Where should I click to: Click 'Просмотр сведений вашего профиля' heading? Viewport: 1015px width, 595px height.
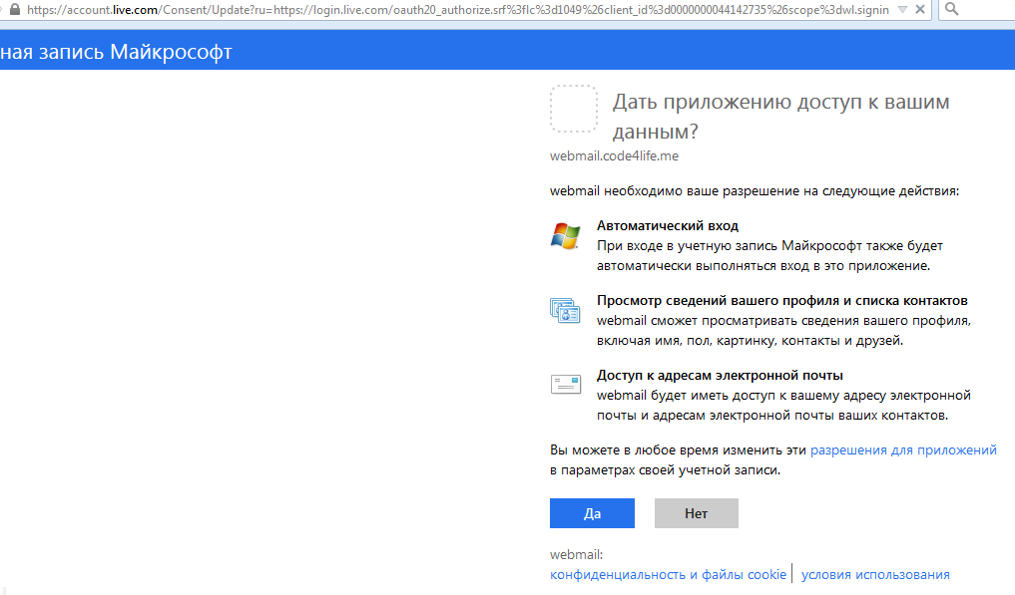[x=782, y=300]
